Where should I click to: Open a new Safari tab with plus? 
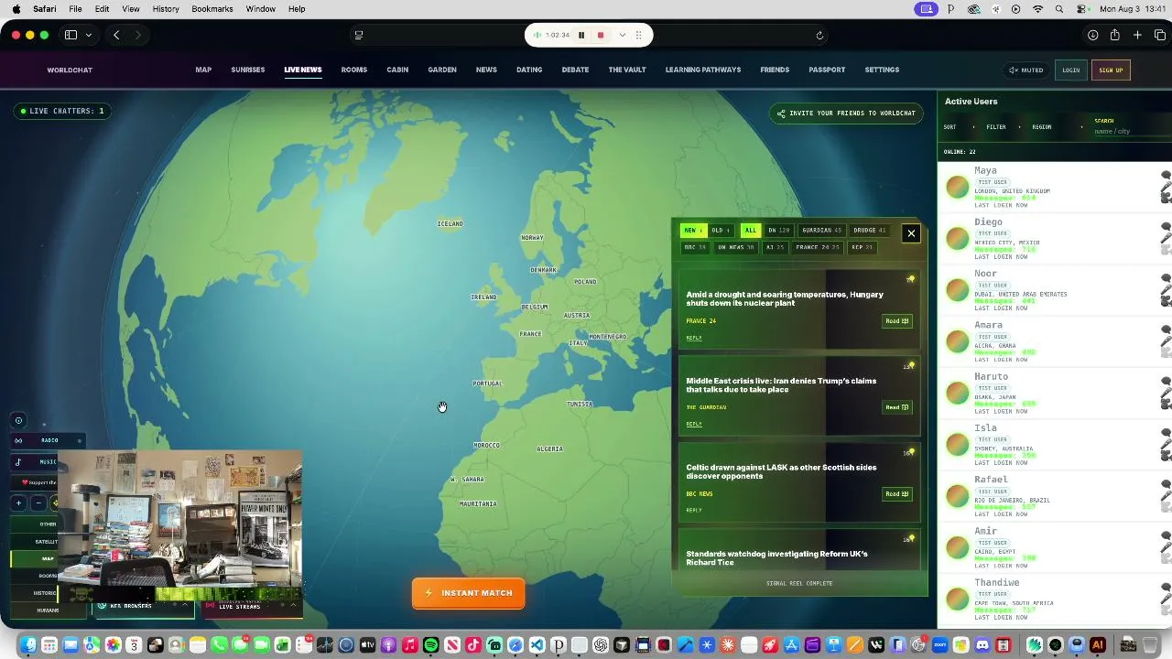(1137, 35)
